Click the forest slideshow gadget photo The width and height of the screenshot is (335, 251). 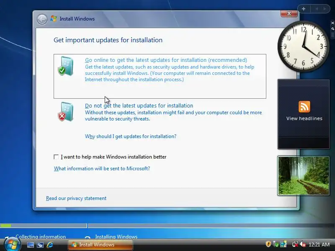tap(303, 176)
